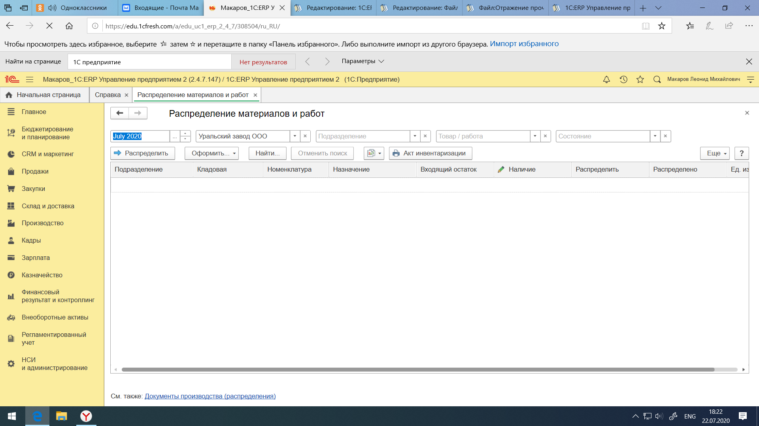The image size is (759, 426).
Task: Expand the Состояние dropdown
Action: click(655, 136)
